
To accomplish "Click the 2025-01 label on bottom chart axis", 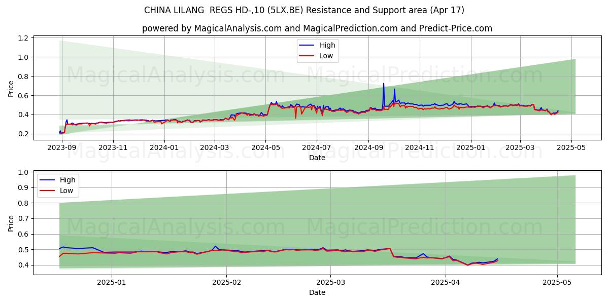I will [x=111, y=283].
